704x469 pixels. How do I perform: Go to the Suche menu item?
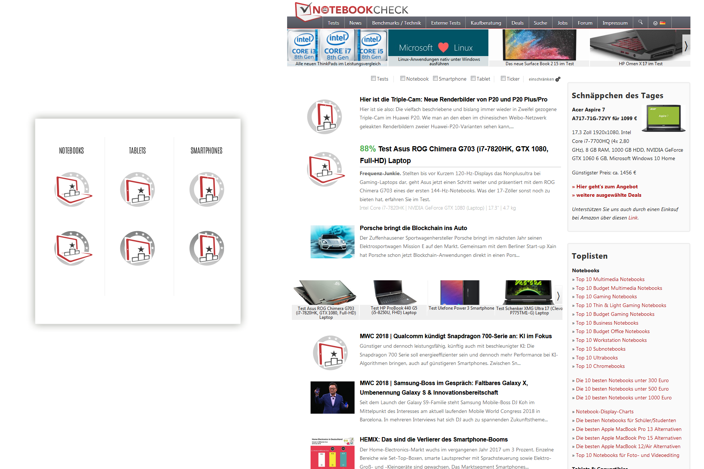[x=540, y=23]
